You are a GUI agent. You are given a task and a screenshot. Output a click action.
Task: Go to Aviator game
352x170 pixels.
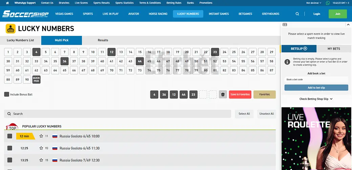point(134,14)
